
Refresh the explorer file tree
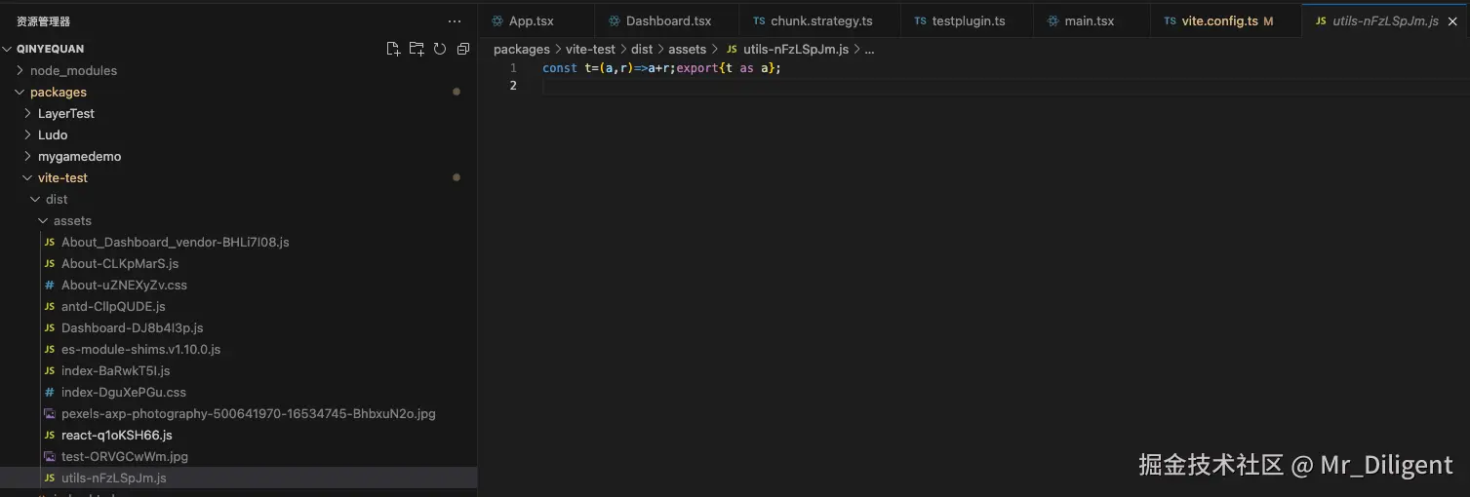tap(440, 49)
